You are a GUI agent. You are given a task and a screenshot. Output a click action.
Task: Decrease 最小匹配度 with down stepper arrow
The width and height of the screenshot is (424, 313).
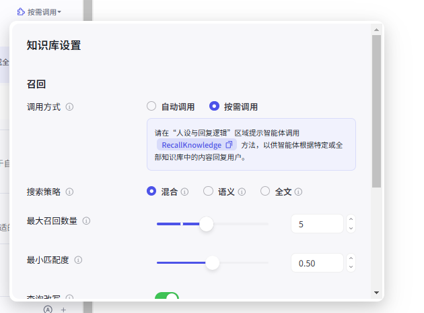pos(351,267)
